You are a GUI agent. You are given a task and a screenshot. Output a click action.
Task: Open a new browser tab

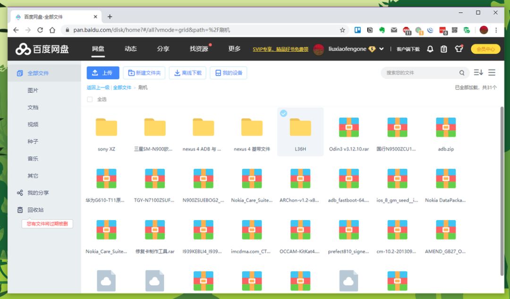tap(110, 17)
